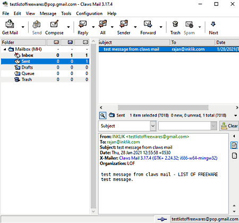Screen dimensions: 239x223
Task: Open the View menu
Action: click(30, 13)
